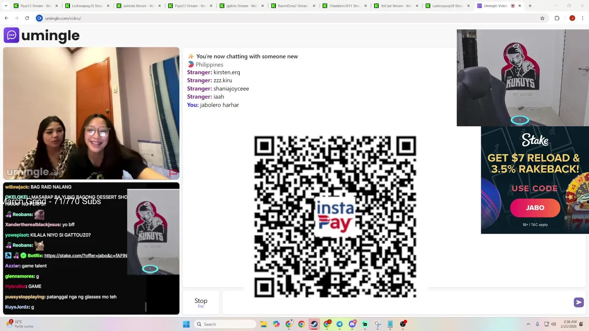Click the Umingle logo icon
The height and width of the screenshot is (331, 589).
coord(12,35)
